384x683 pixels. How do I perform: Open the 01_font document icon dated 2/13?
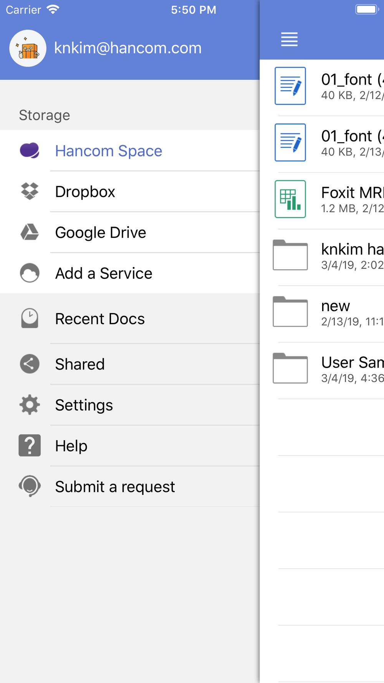tap(290, 142)
